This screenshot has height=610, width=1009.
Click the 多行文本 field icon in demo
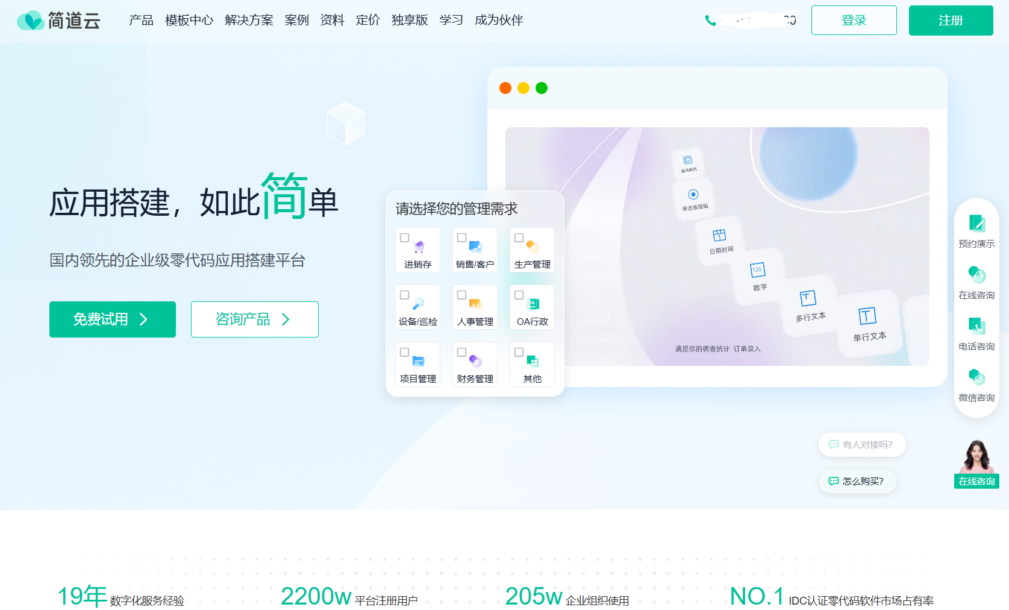808,298
